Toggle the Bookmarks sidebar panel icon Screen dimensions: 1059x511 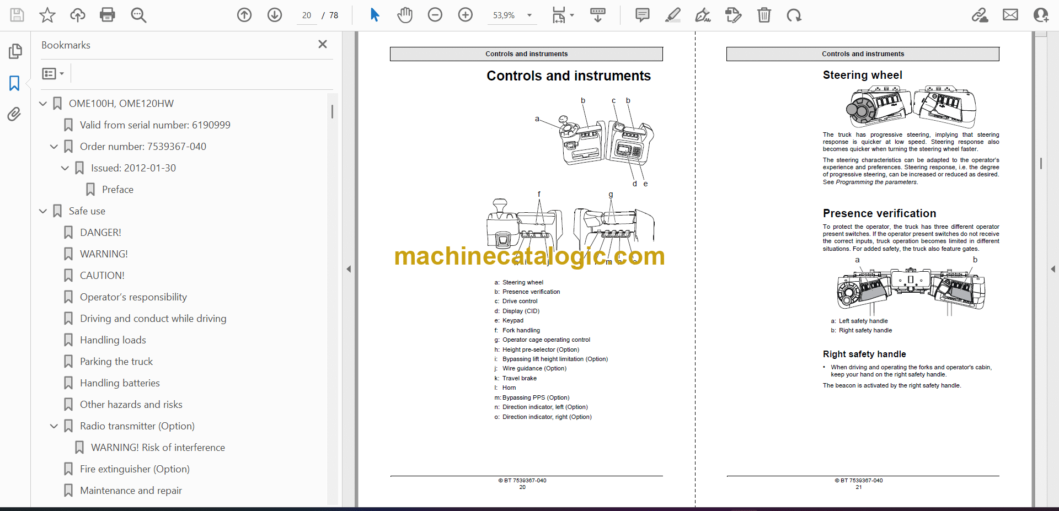(x=14, y=83)
